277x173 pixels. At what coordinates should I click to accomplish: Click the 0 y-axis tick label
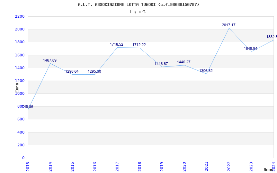(23, 158)
